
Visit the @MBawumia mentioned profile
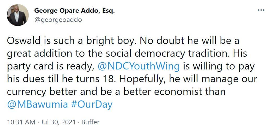tap(37, 104)
